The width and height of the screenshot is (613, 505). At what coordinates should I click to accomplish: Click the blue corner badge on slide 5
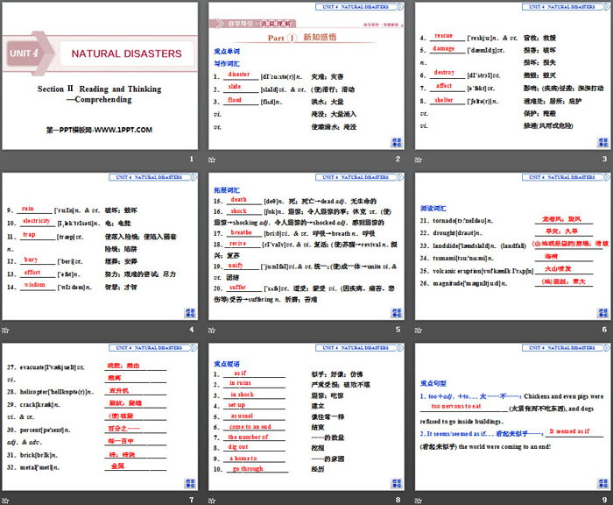coord(396,311)
